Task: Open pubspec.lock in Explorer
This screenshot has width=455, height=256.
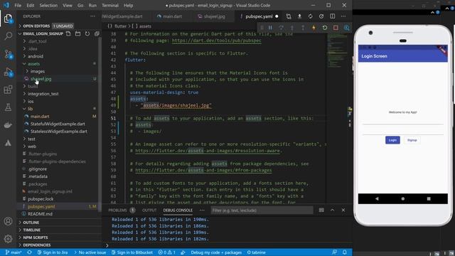Action: pyautogui.click(x=41, y=199)
